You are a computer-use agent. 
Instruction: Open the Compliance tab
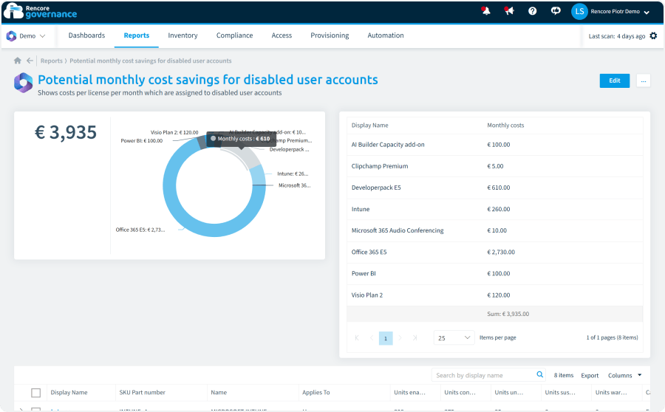[234, 35]
